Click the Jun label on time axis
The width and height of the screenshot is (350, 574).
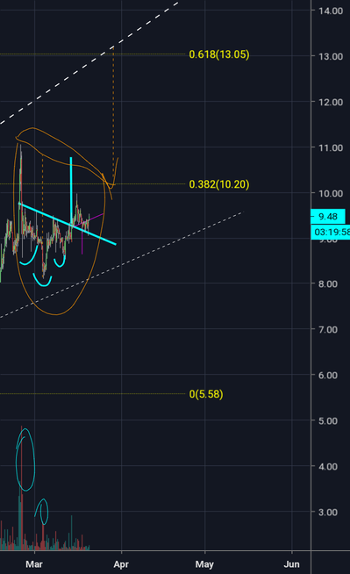[x=292, y=564]
